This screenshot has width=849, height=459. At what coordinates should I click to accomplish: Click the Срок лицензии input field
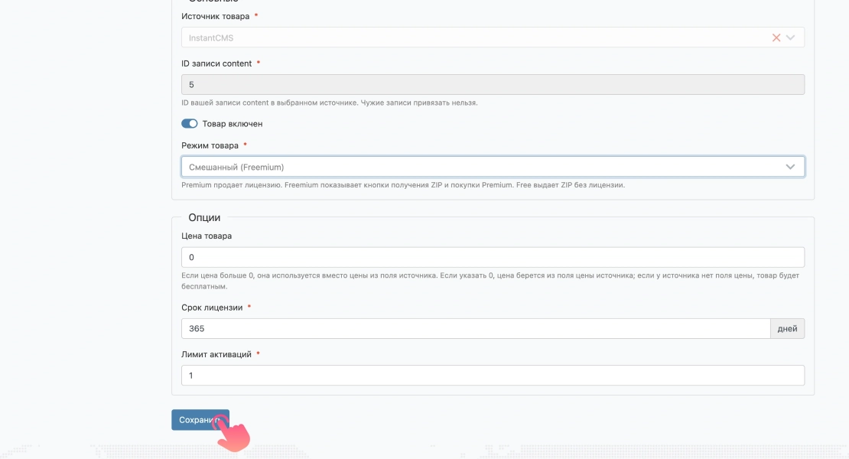tap(476, 328)
